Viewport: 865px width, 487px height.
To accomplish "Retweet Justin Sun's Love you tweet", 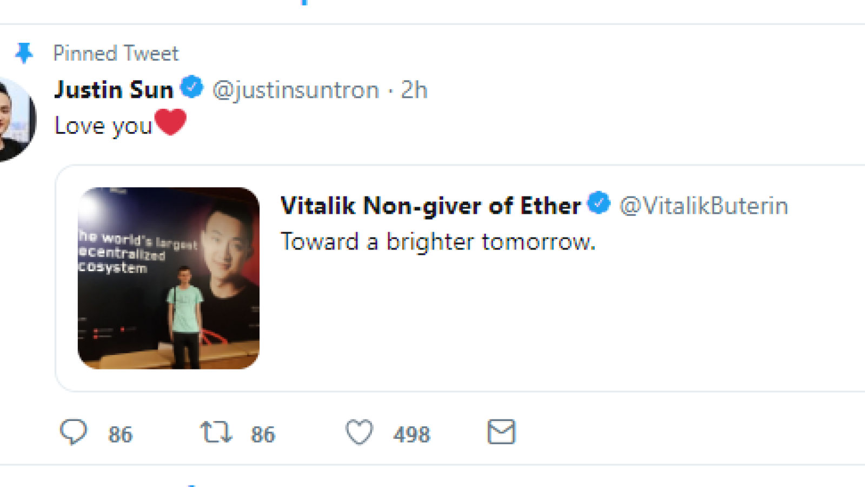I will coord(216,433).
